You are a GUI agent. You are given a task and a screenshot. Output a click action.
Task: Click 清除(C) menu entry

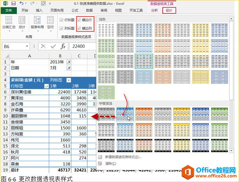[x=111, y=164]
